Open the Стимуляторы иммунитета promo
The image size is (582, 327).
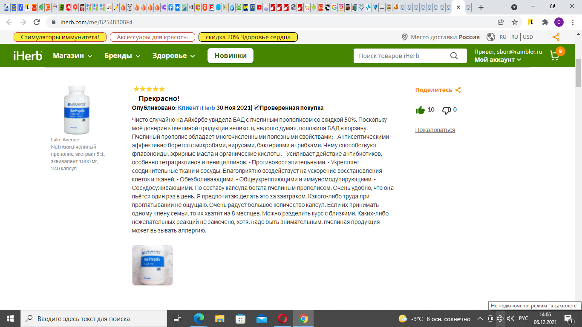60,37
